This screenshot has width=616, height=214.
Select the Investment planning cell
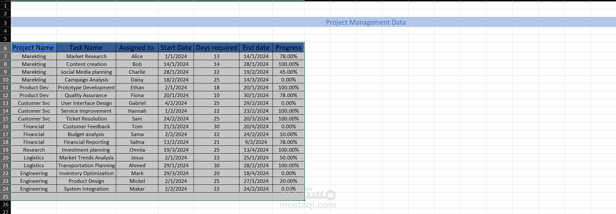86,150
